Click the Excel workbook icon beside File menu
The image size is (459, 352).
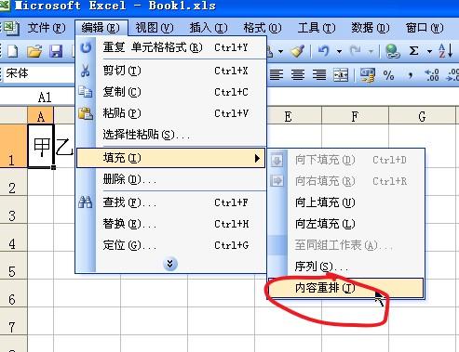click(10, 28)
